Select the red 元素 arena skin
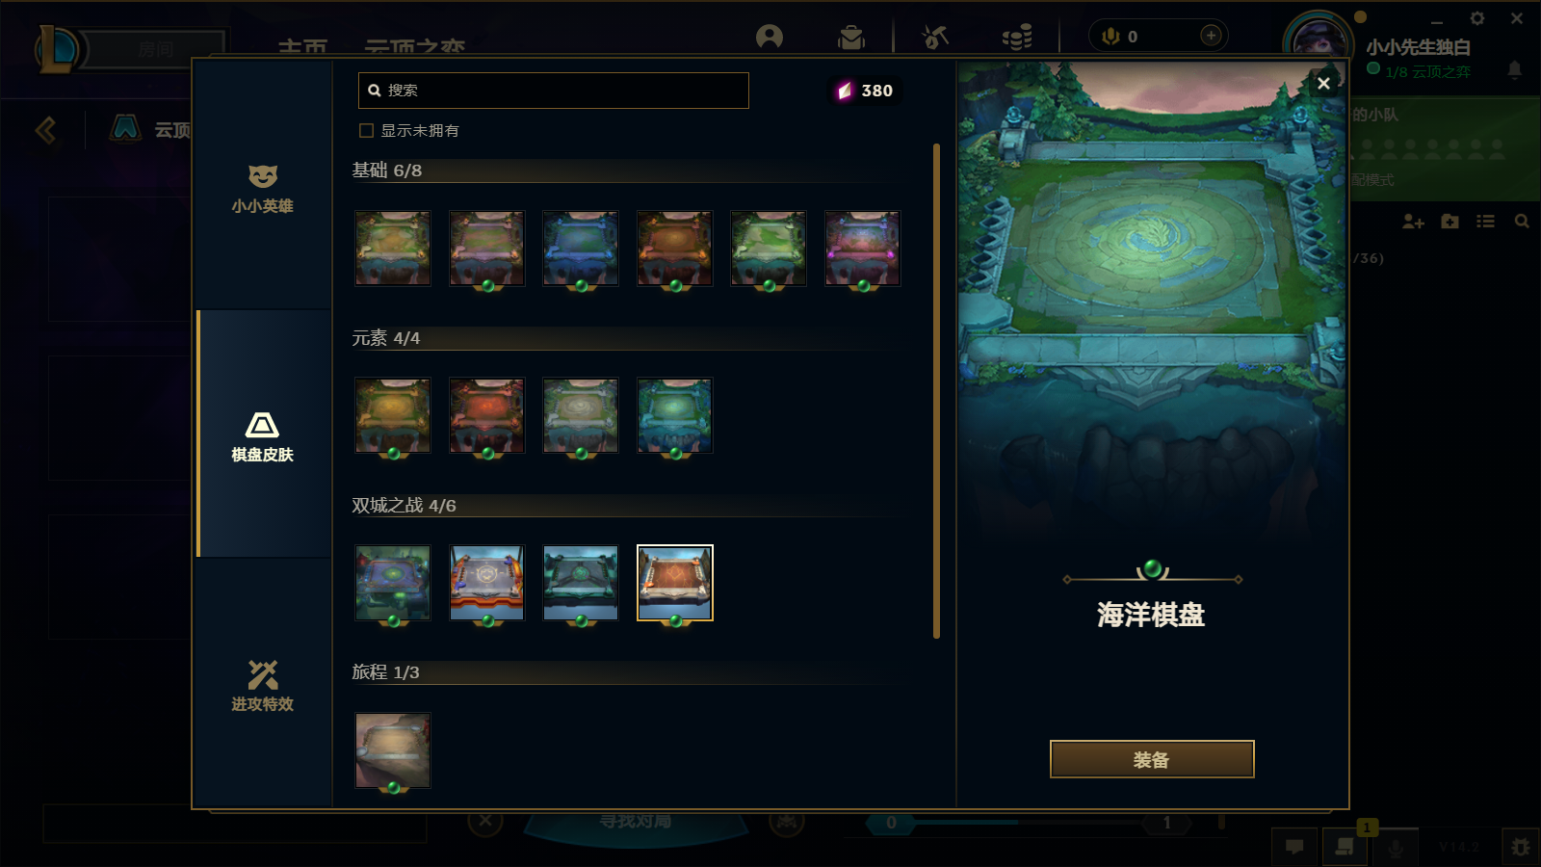 click(487, 415)
